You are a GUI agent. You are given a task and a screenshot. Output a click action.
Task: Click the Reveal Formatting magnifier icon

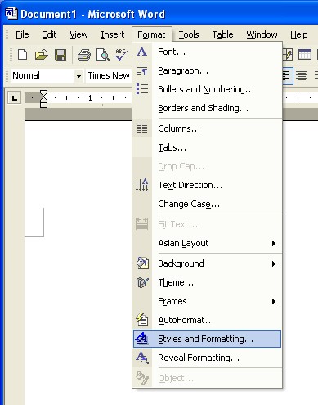click(142, 358)
